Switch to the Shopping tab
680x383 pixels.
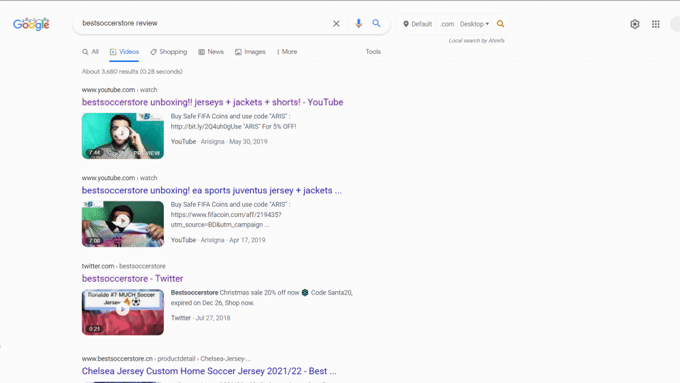[169, 52]
